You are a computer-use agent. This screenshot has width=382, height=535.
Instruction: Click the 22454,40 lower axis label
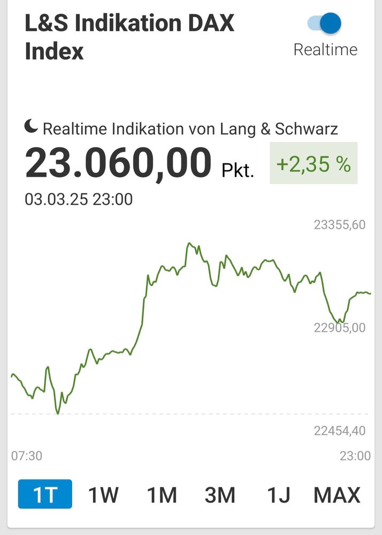(340, 431)
